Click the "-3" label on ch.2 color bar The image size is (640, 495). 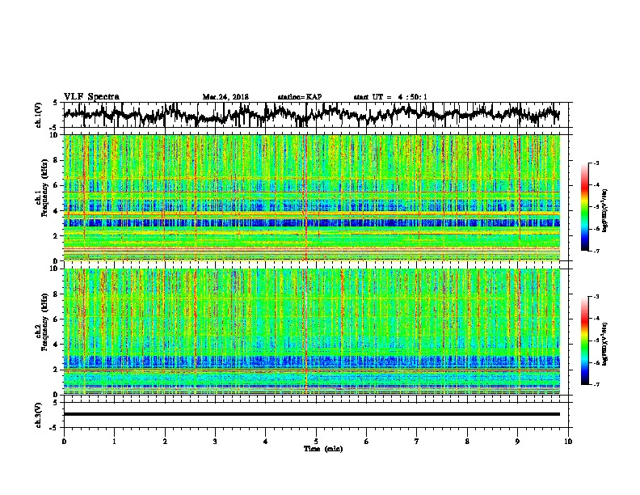pos(596,297)
